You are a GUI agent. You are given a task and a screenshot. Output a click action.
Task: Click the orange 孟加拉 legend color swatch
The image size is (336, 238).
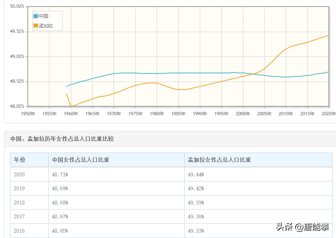point(36,26)
